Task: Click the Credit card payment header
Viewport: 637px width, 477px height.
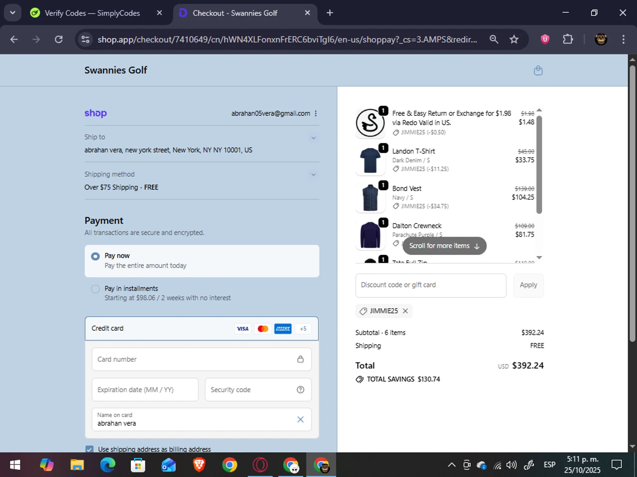Action: [x=202, y=329]
